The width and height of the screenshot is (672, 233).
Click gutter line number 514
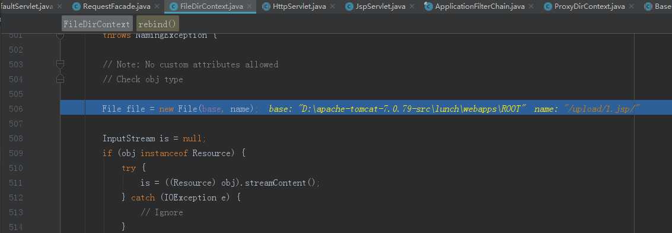click(16, 226)
